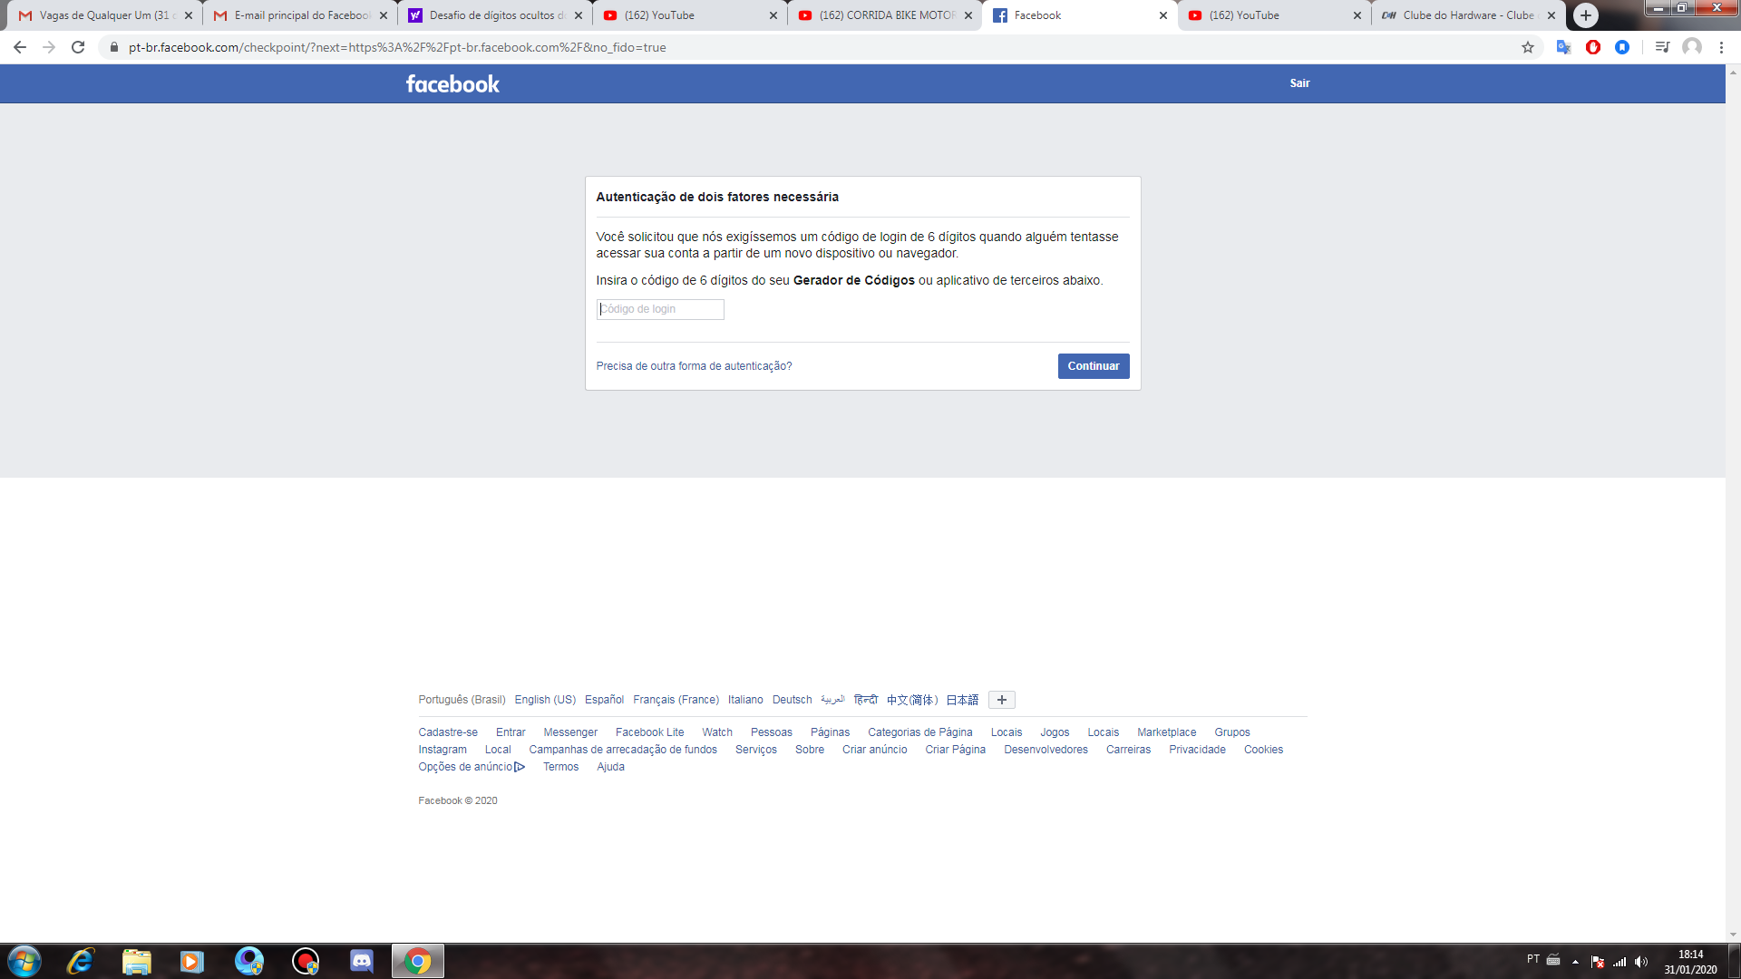This screenshot has width=1741, height=979.
Task: Open Opções de anúncio footer link
Action: 472,767
